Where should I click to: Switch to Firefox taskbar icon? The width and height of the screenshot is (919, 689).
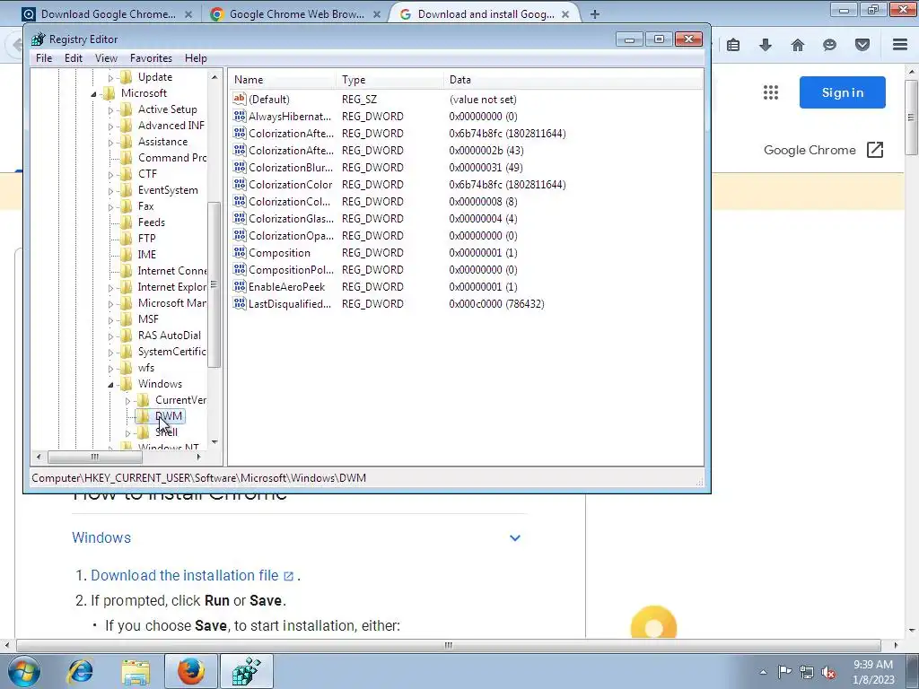point(190,671)
